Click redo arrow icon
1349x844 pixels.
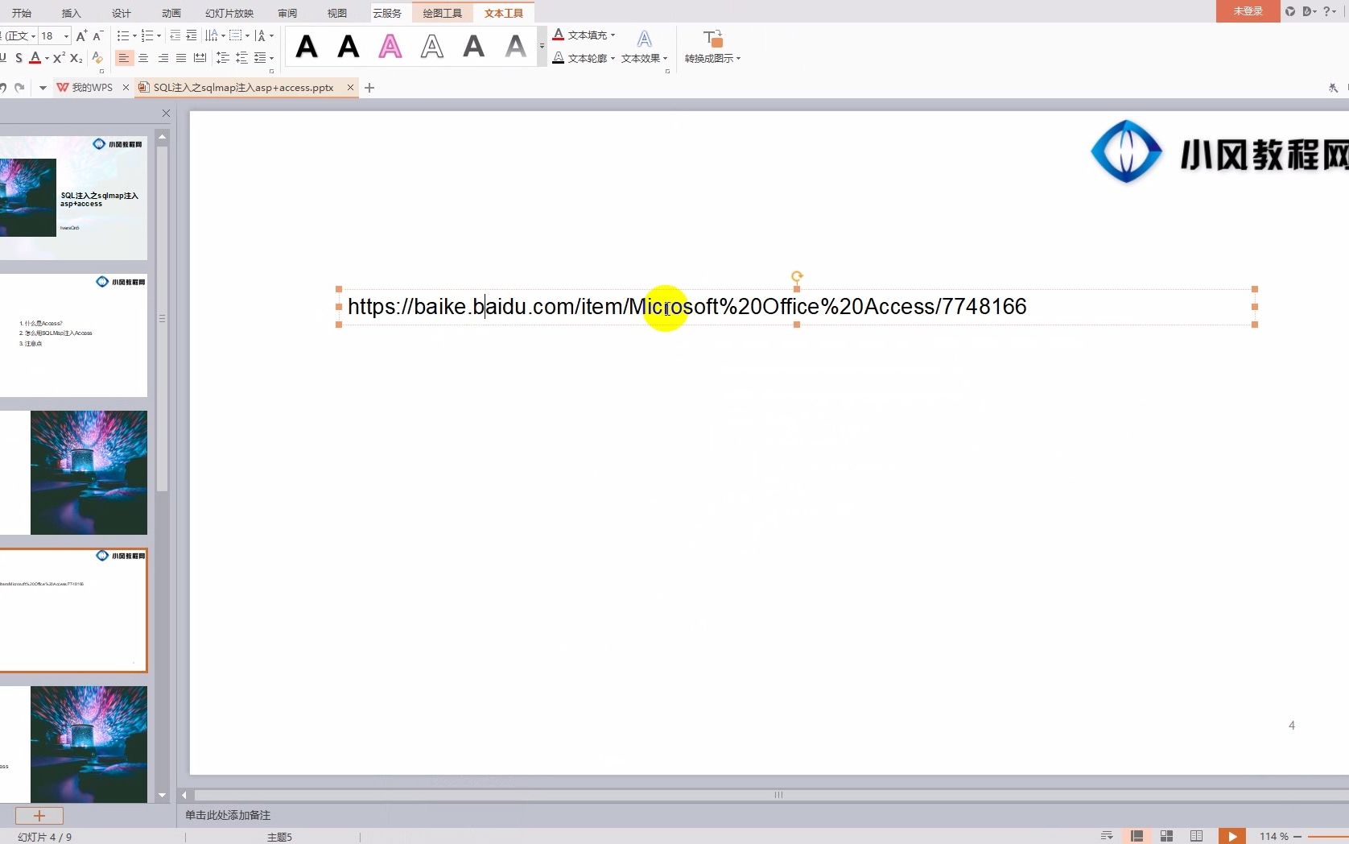click(19, 87)
